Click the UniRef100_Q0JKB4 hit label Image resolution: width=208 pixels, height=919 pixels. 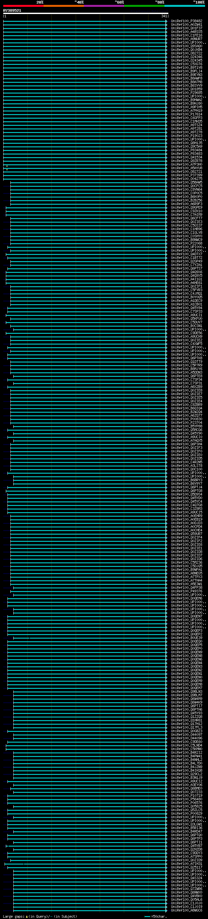[187, 50]
